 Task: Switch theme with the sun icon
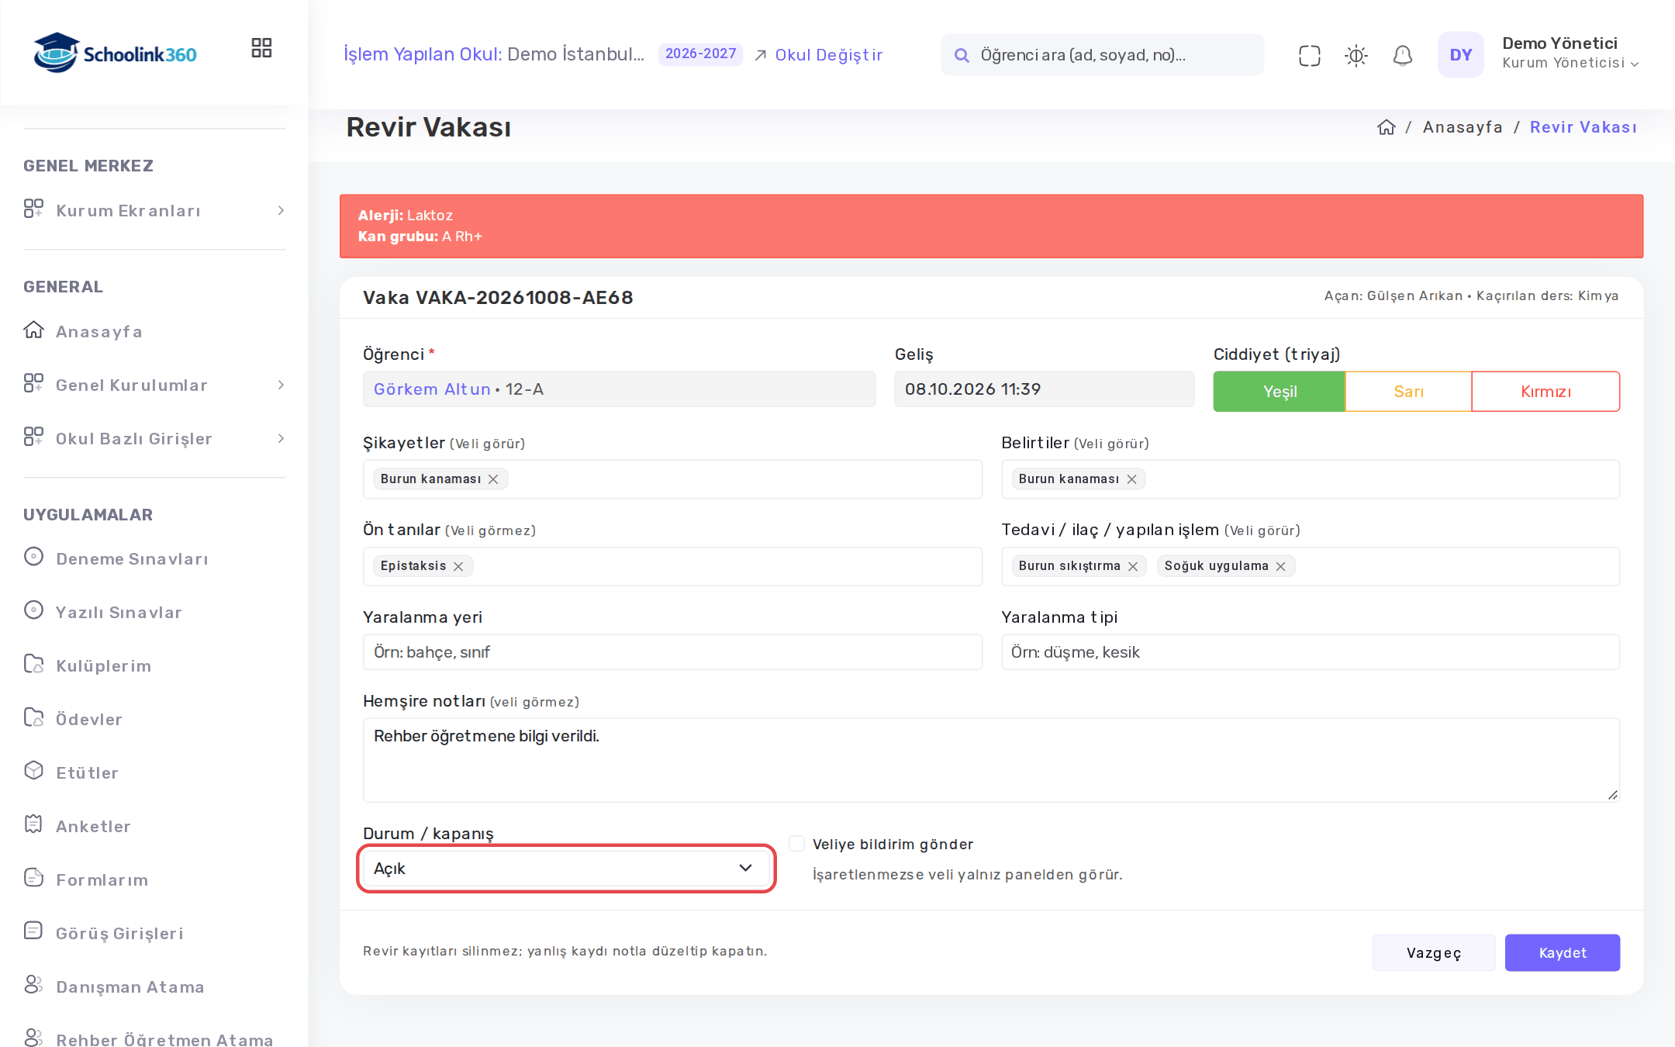(1356, 55)
